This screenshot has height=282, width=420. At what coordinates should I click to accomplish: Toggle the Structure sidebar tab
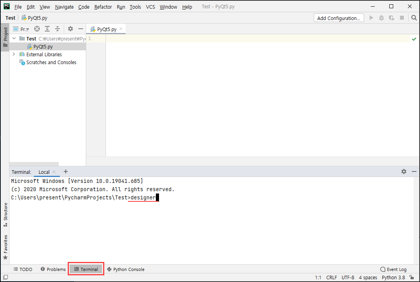coord(5,214)
